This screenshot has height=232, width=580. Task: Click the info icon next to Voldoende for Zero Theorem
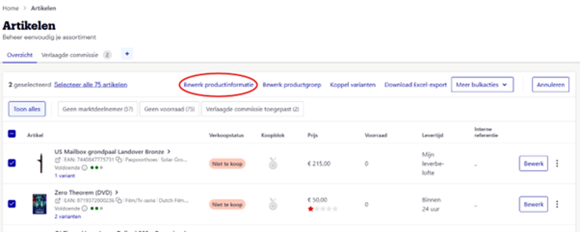[x=84, y=208]
